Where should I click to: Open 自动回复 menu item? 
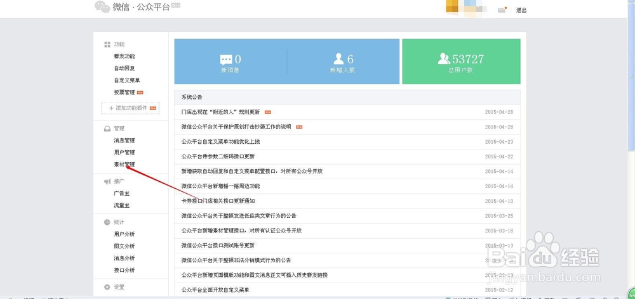(x=124, y=68)
